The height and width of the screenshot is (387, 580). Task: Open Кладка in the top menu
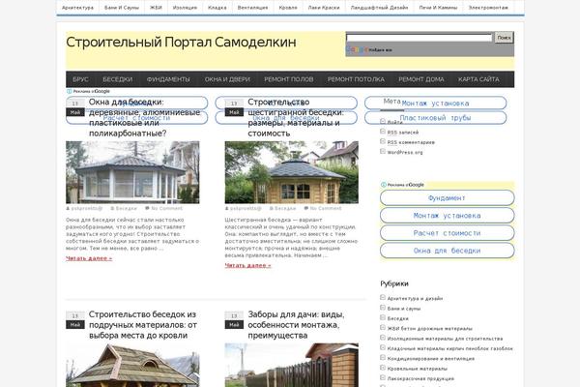pyautogui.click(x=217, y=8)
